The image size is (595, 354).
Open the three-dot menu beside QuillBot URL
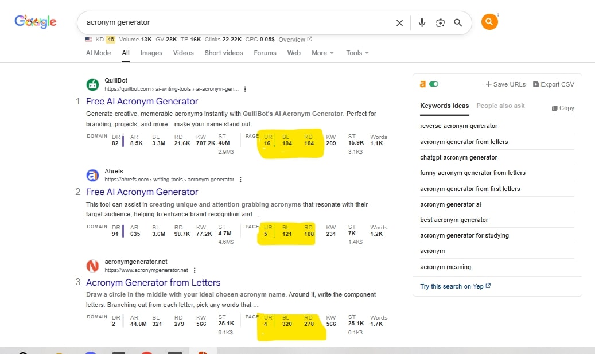pyautogui.click(x=245, y=89)
